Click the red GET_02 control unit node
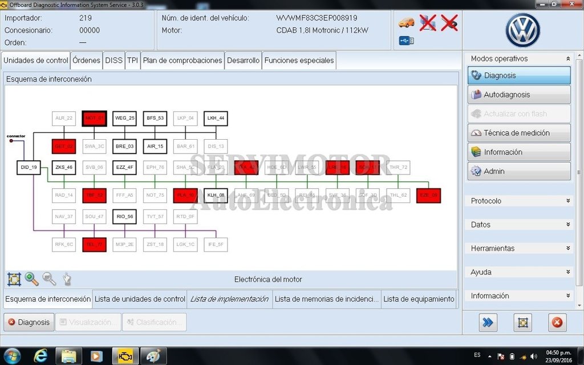Image resolution: width=584 pixels, height=365 pixels. pyautogui.click(x=64, y=147)
